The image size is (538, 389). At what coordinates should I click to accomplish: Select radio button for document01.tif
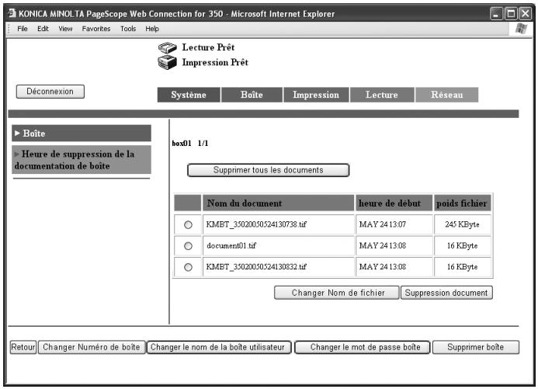(188, 246)
